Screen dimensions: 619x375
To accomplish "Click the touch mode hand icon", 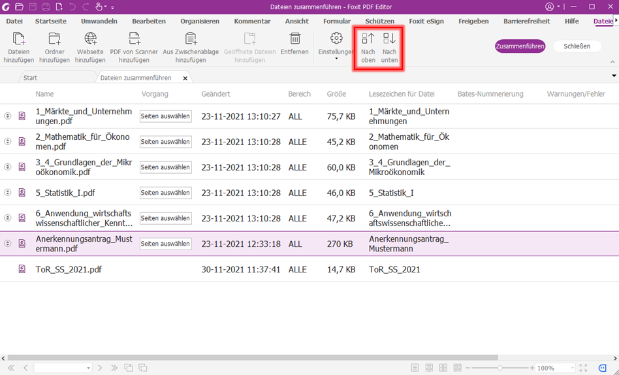I will click(99, 7).
